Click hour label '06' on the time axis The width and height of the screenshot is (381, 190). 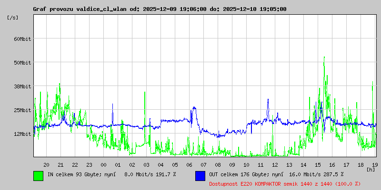coord(189,165)
